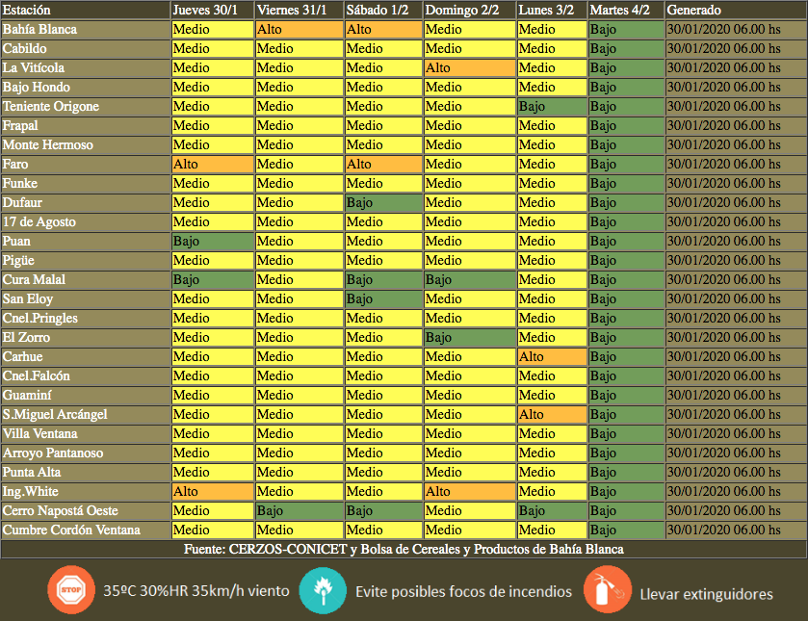Select the Jueves 30/1 column header
808x621 pixels.
click(x=205, y=10)
